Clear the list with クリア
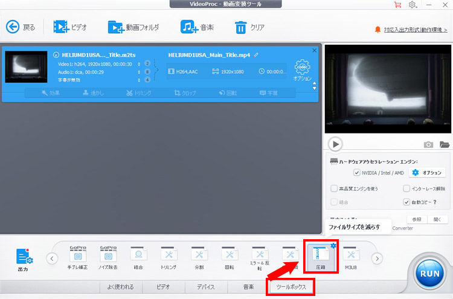The height and width of the screenshot is (299, 453). tap(249, 27)
